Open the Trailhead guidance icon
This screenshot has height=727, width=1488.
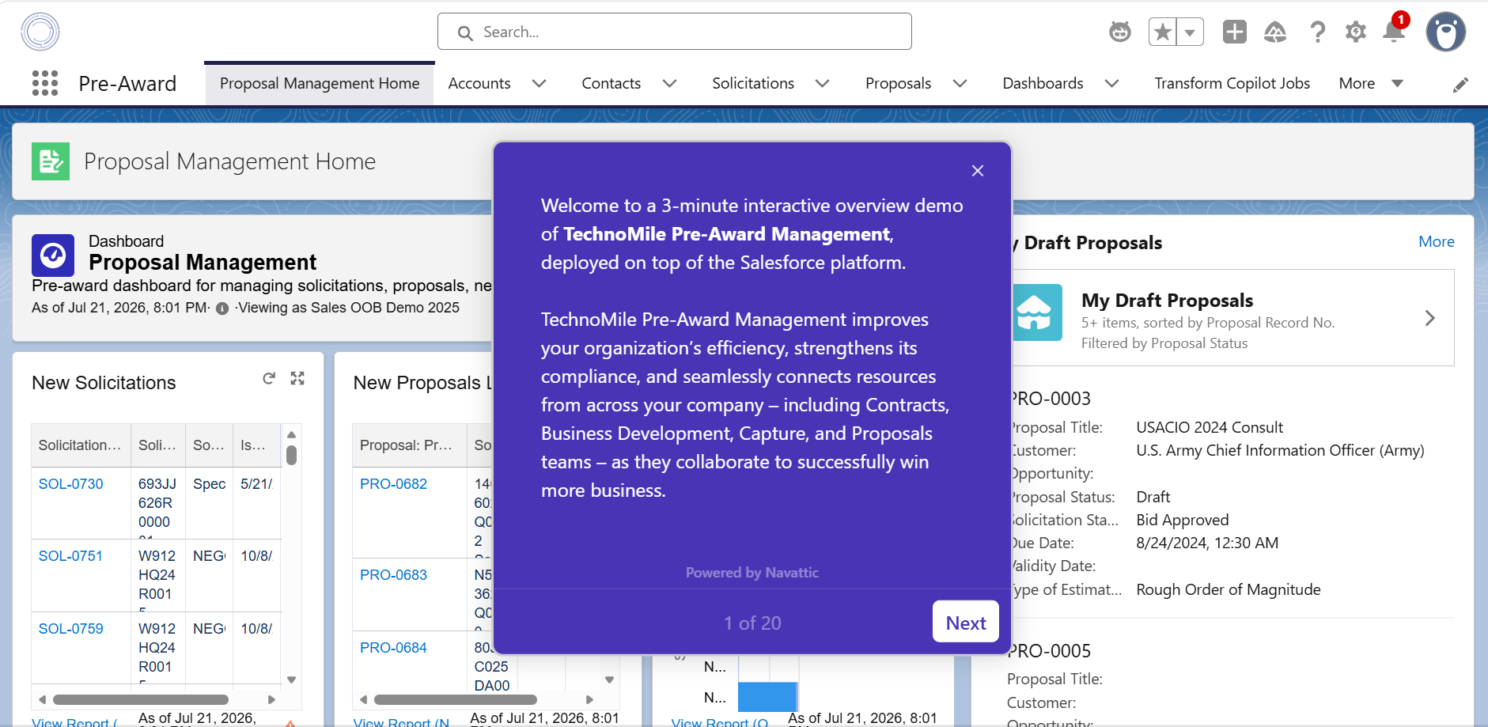1275,32
